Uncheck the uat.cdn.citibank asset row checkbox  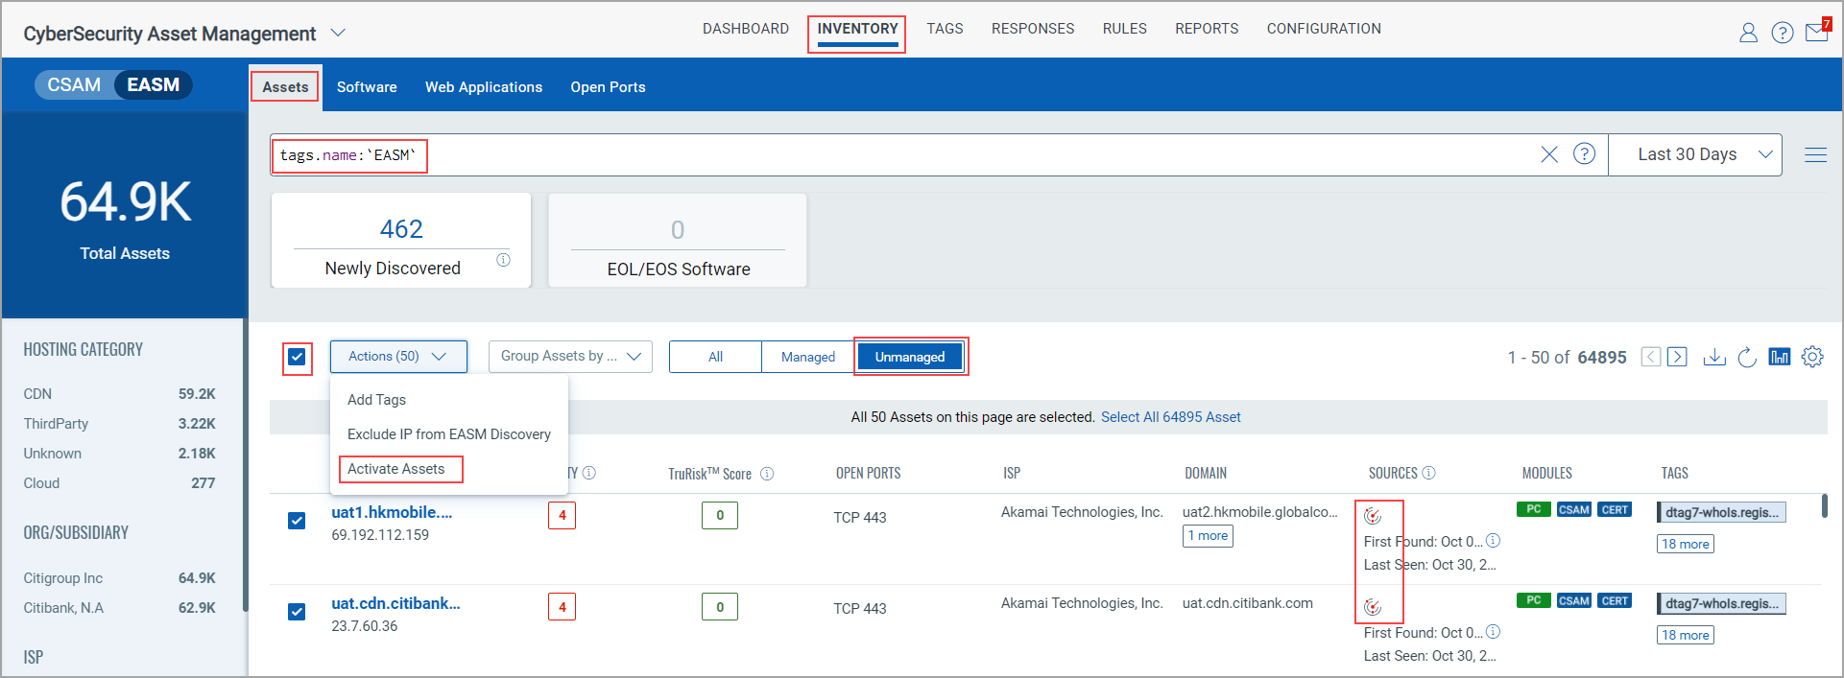click(297, 612)
